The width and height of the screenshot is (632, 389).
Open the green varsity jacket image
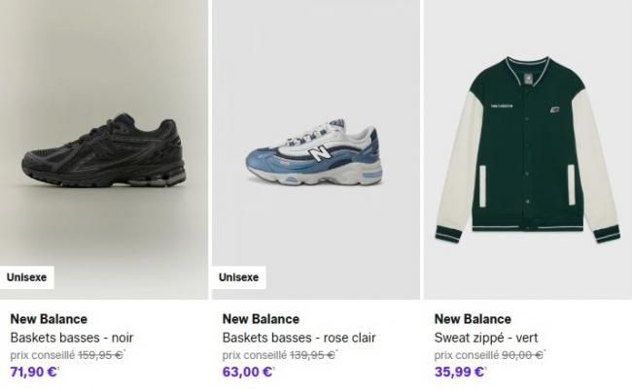pos(527,150)
